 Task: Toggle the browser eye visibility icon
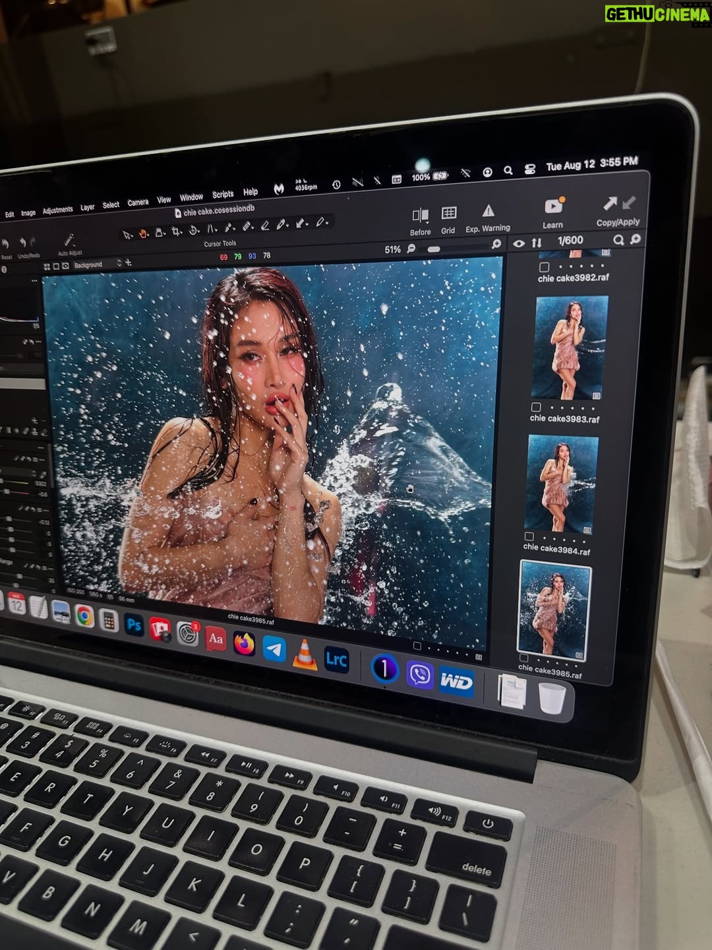(x=519, y=243)
